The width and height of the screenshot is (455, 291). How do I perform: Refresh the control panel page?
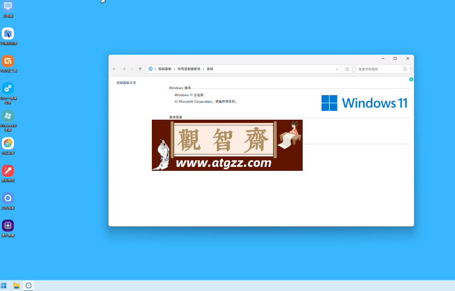tap(347, 69)
